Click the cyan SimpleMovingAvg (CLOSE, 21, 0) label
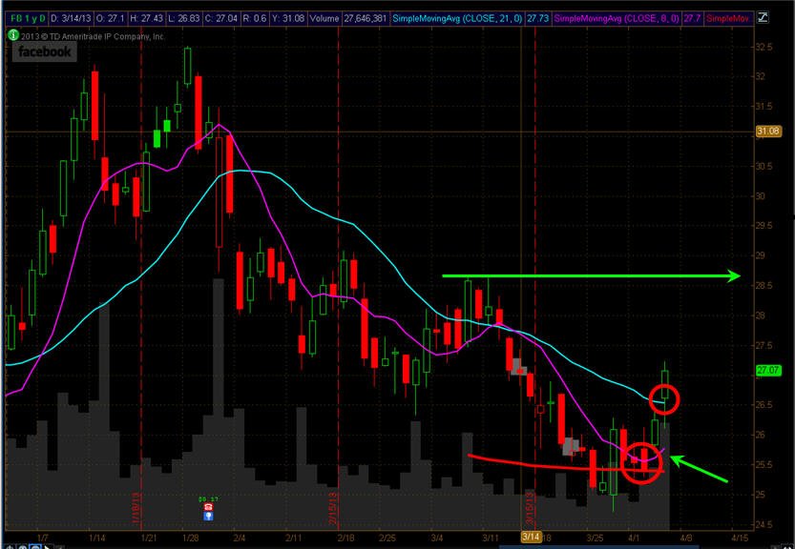 (x=457, y=18)
